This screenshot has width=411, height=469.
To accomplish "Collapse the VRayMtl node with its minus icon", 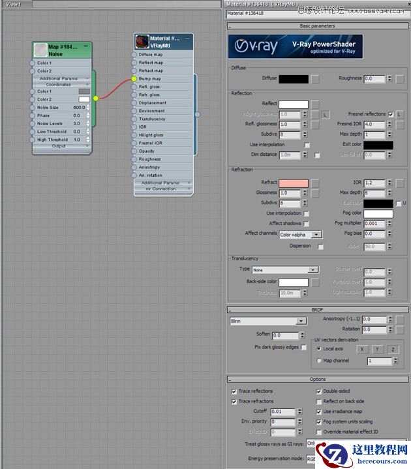I will (x=187, y=38).
